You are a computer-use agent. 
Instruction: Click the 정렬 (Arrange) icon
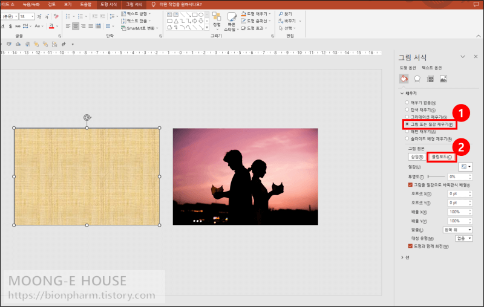217,20
